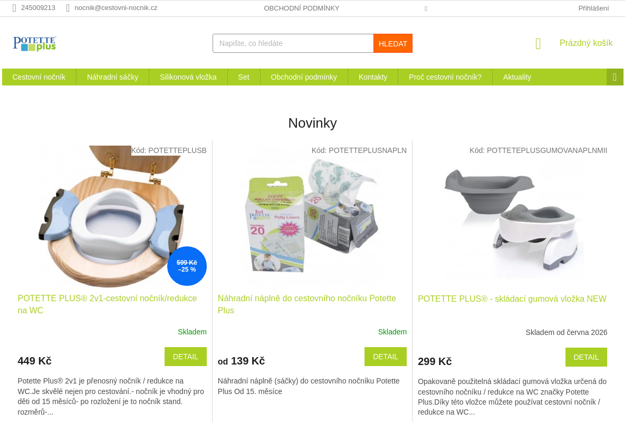The width and height of the screenshot is (633, 422).
Task: Open Prázdný košík cart link
Action: pos(586,43)
